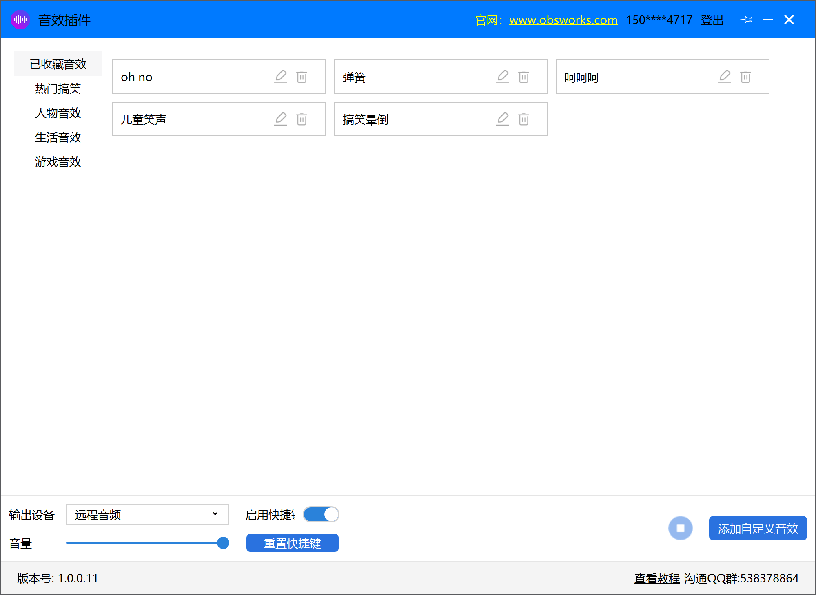Remove the 呵呵呵 sound with trash icon

pos(746,77)
